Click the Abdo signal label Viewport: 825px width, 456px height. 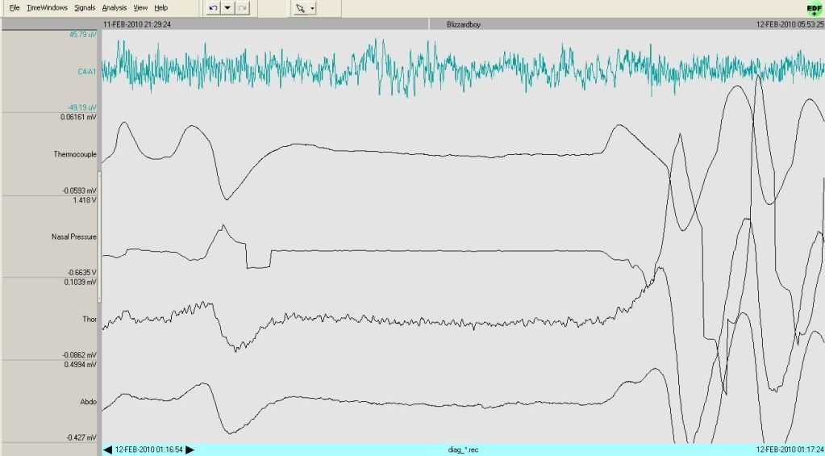89,400
